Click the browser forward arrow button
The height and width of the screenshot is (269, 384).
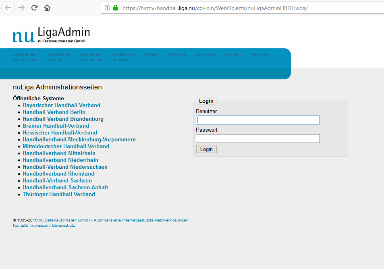(x=21, y=8)
